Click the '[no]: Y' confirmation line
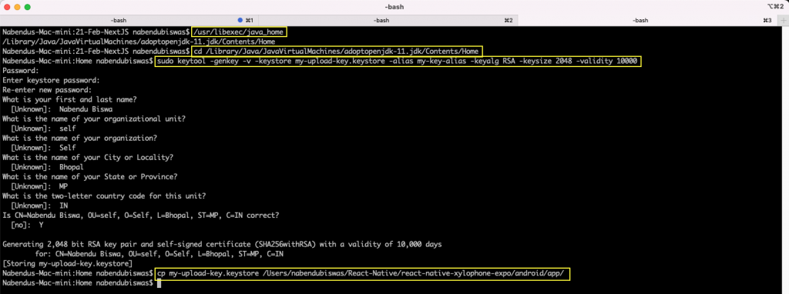 [27, 225]
